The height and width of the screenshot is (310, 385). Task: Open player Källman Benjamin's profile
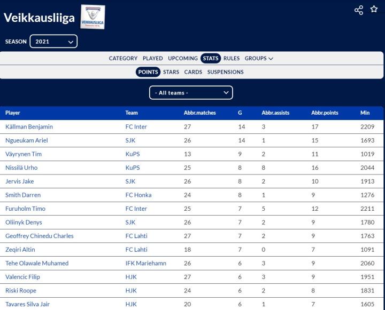[29, 127]
